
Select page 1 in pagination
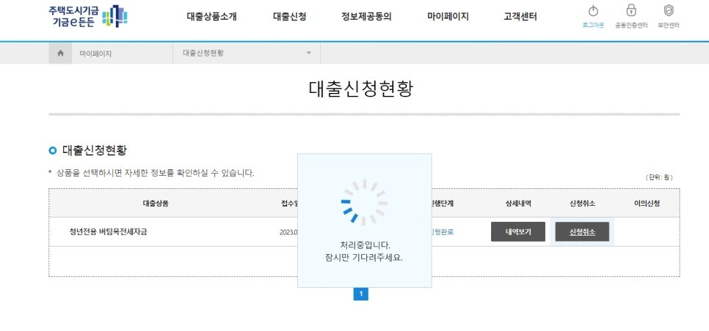[361, 294]
